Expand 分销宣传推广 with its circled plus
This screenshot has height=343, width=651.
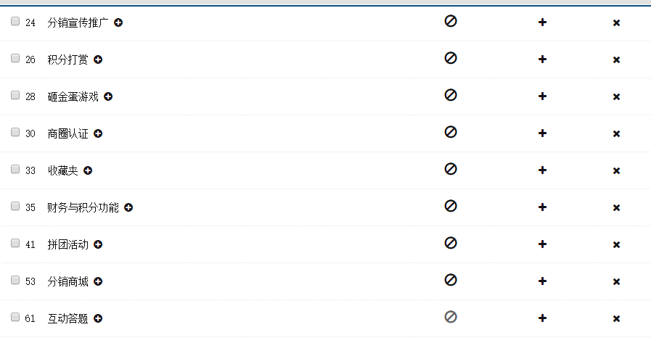pos(118,22)
